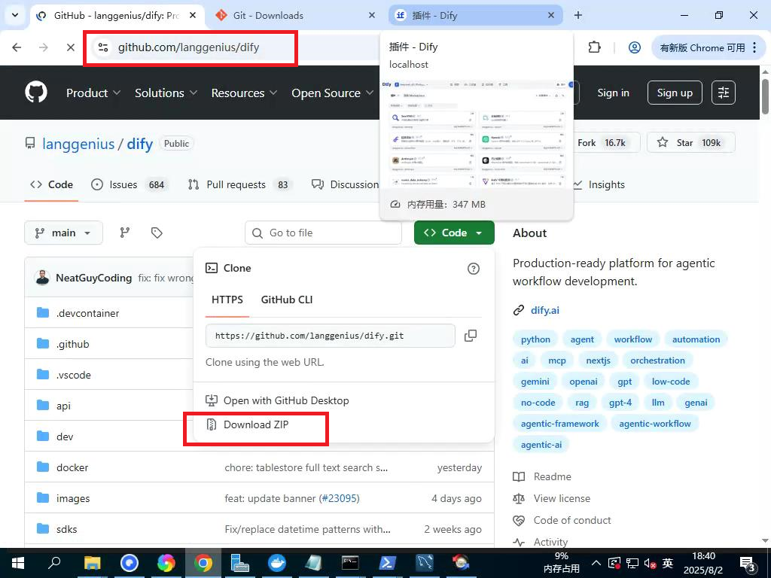
Task: Go back to the previous page
Action: [x=17, y=47]
